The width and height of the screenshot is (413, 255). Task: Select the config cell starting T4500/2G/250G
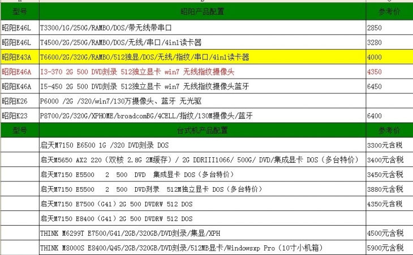(203, 42)
